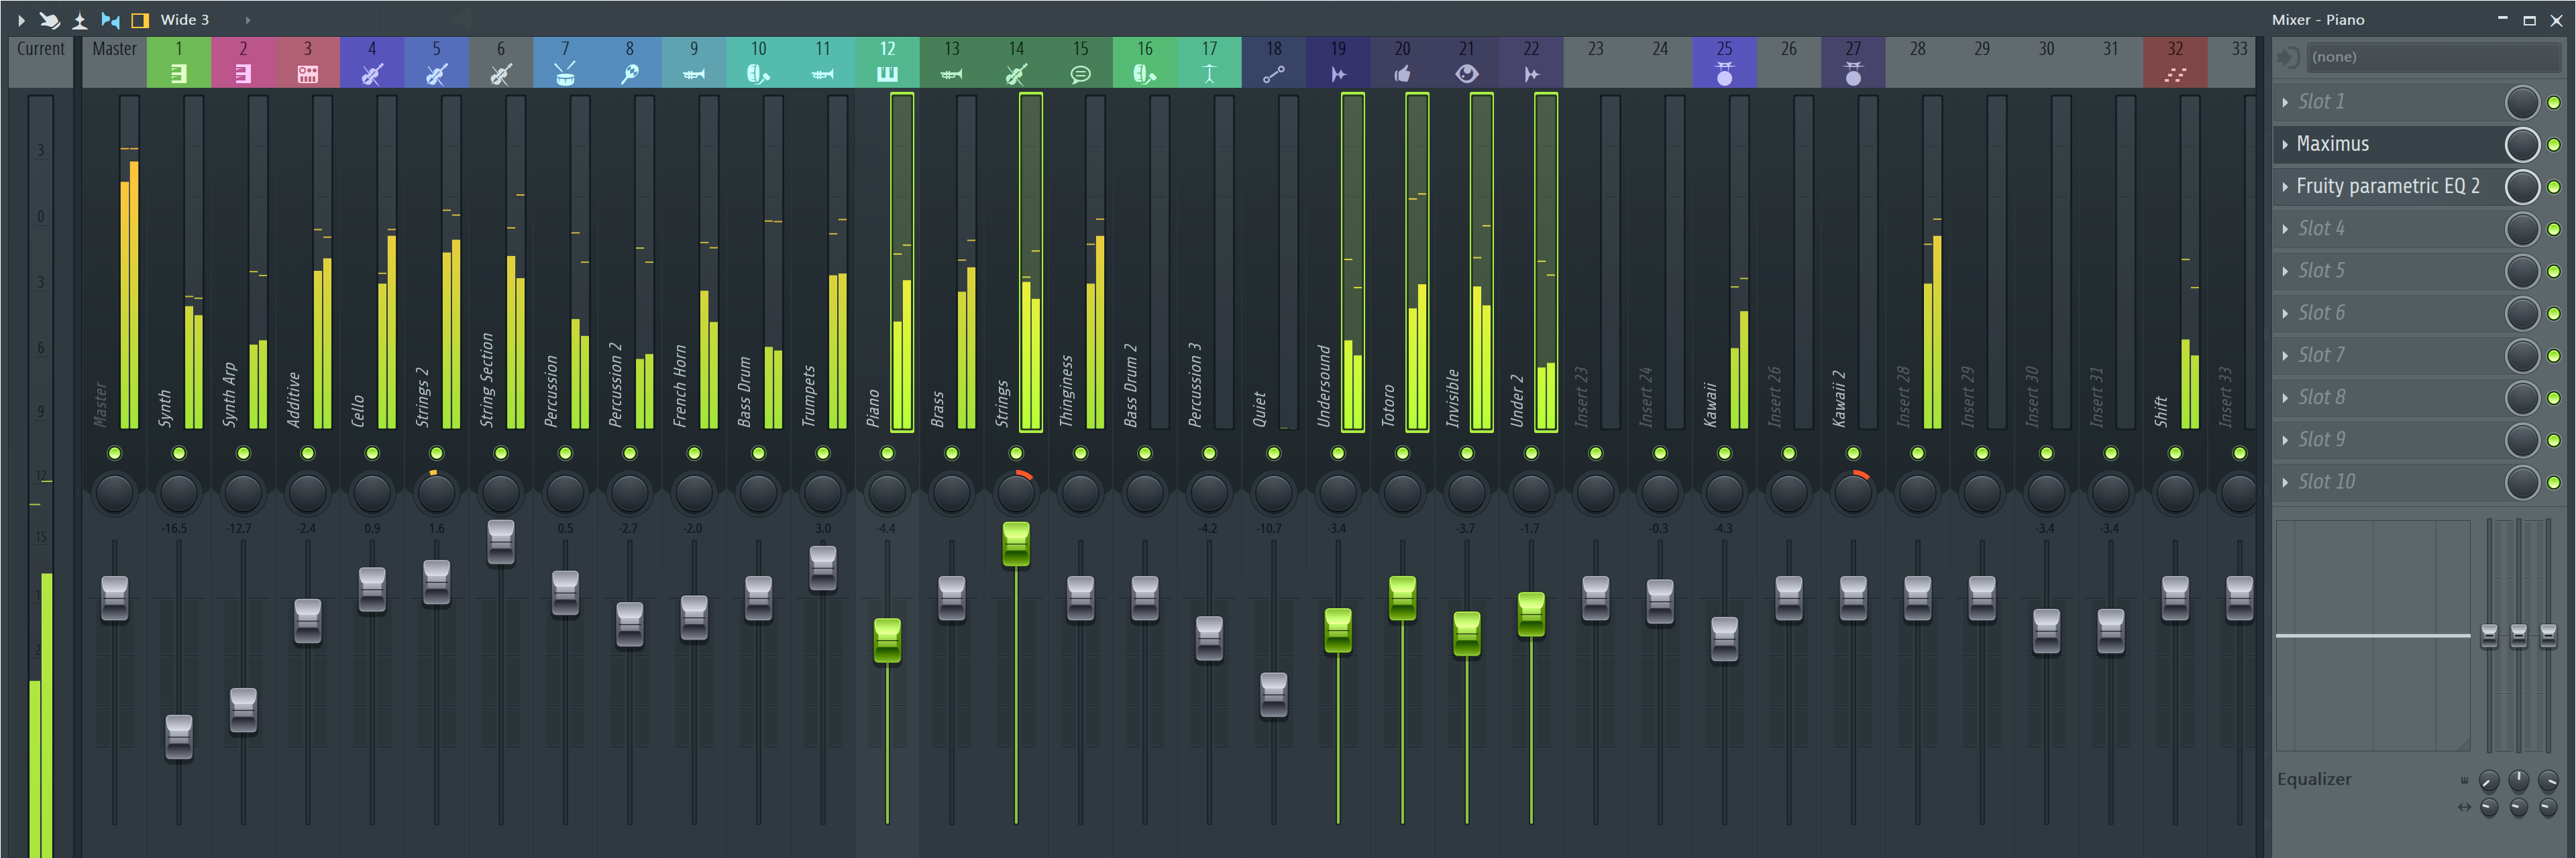Select the French Horn track 9 trumpet icon
Viewport: 2576px width, 858px height.
click(694, 74)
